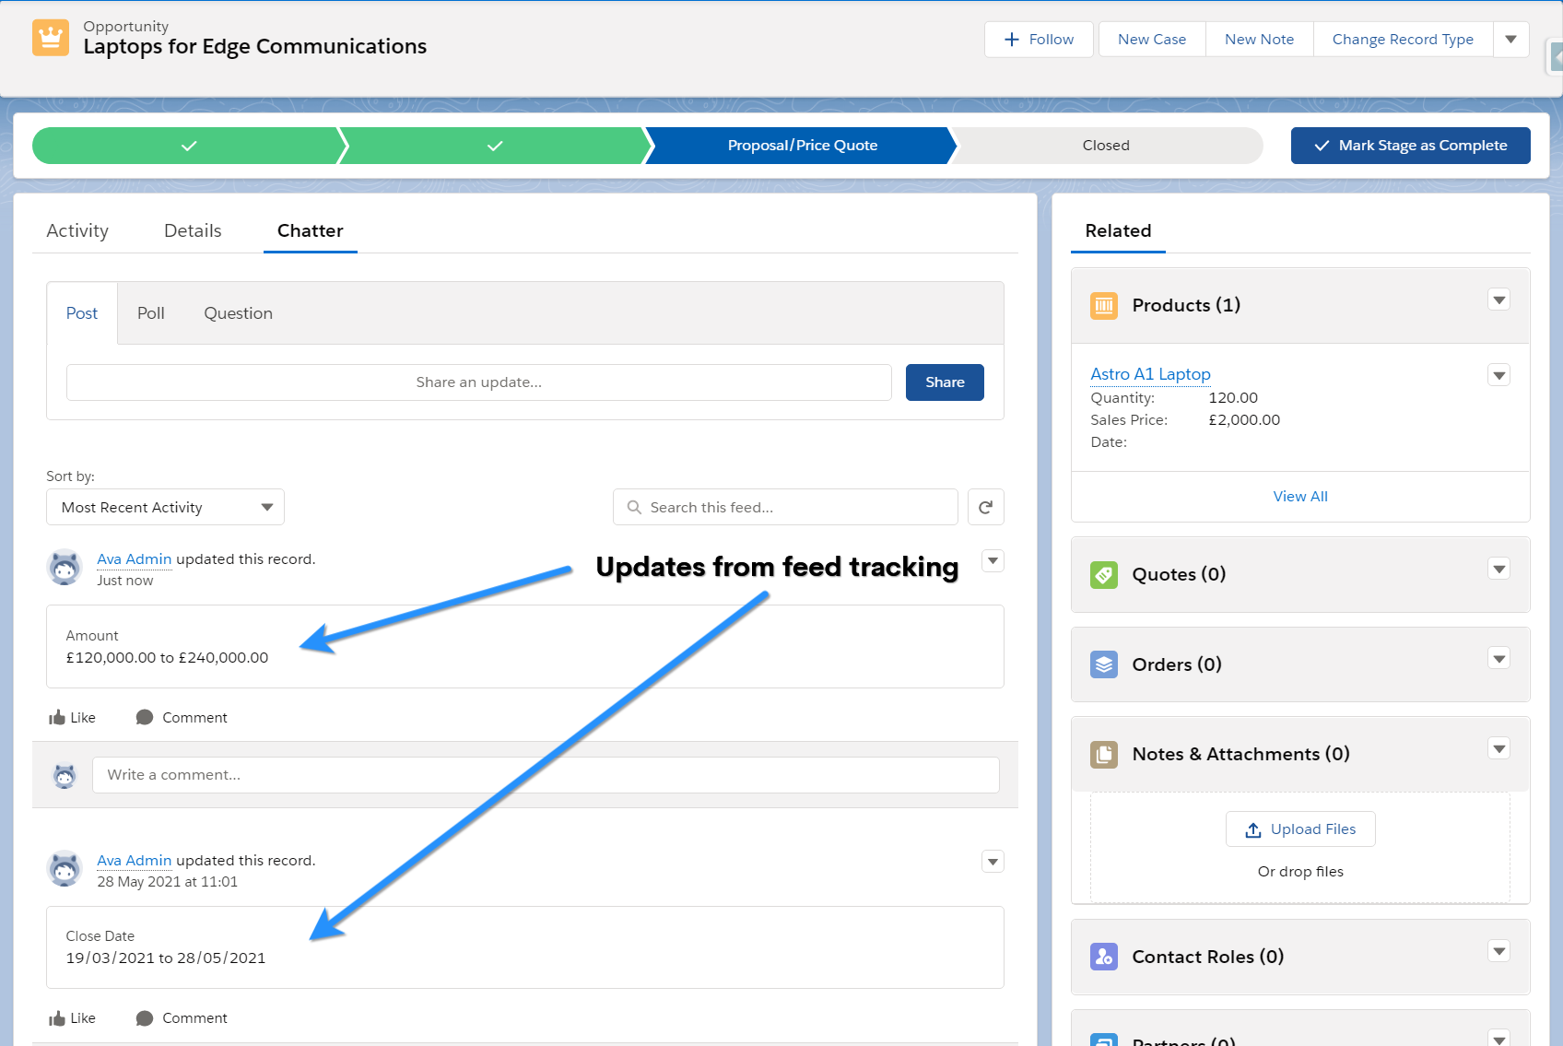Open the Products related list menu

[1499, 300]
